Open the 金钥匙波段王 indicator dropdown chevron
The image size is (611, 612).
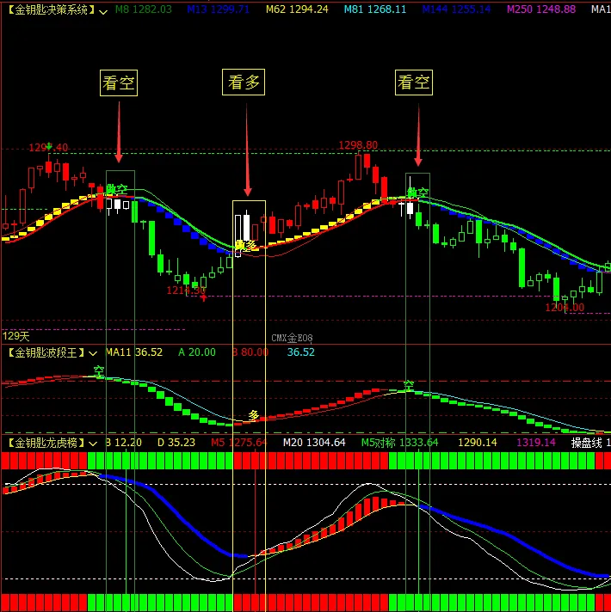click(x=93, y=353)
